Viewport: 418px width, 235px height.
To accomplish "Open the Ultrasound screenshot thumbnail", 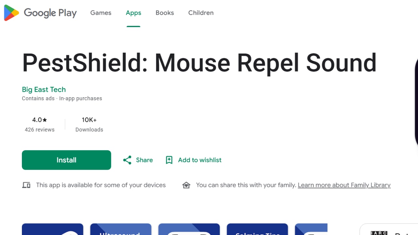I will tap(121, 229).
